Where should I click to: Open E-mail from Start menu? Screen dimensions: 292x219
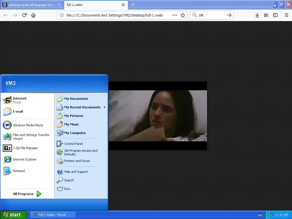click(x=27, y=111)
